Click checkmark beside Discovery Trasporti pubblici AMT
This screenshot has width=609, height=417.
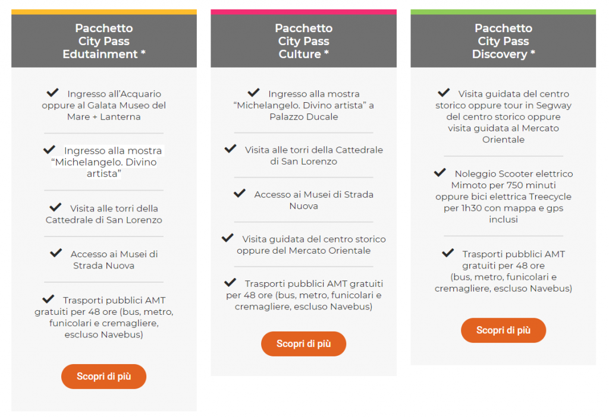tap(448, 253)
